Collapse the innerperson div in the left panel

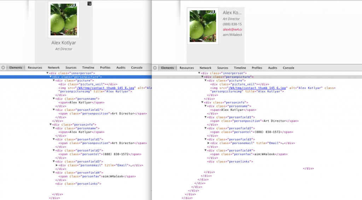(x=48, y=73)
